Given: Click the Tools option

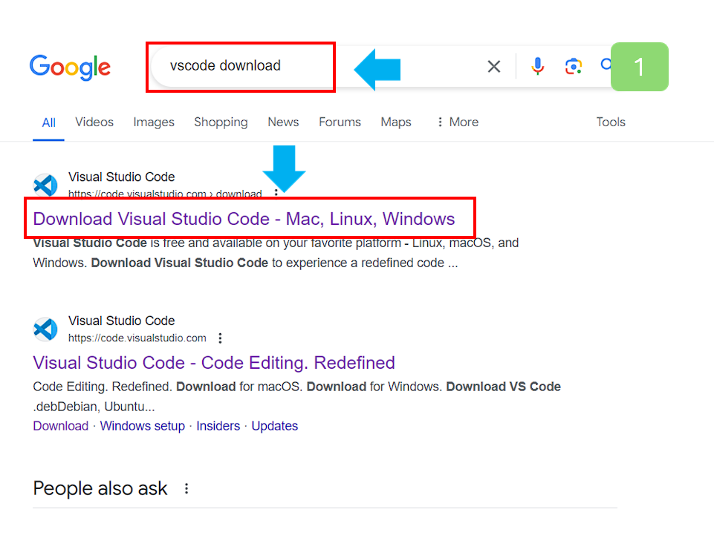Looking at the screenshot, I should (x=610, y=122).
